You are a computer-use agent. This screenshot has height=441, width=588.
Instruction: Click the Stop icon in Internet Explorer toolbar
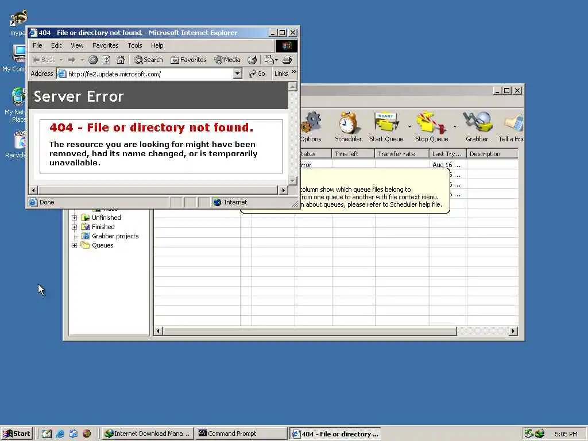click(93, 60)
